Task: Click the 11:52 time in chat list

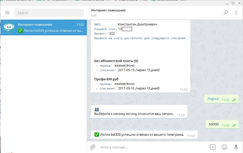Action: 80,24
